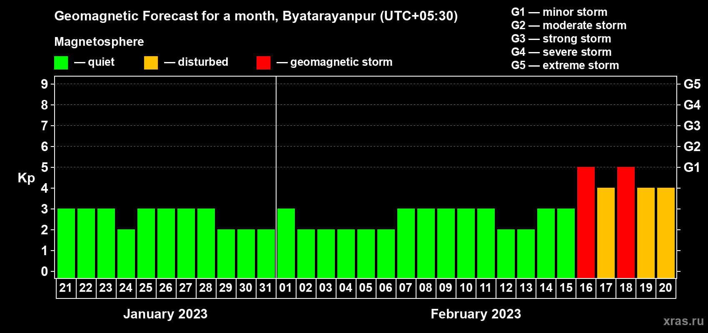Click the Geomagnetic Forecast chart title
The image size is (708, 333).
(256, 16)
